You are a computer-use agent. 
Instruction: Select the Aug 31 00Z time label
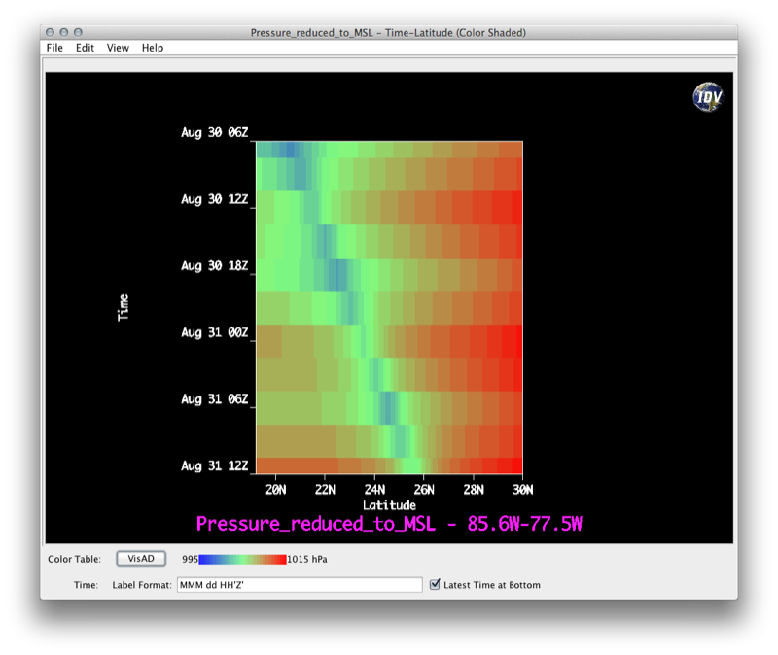coord(214,333)
